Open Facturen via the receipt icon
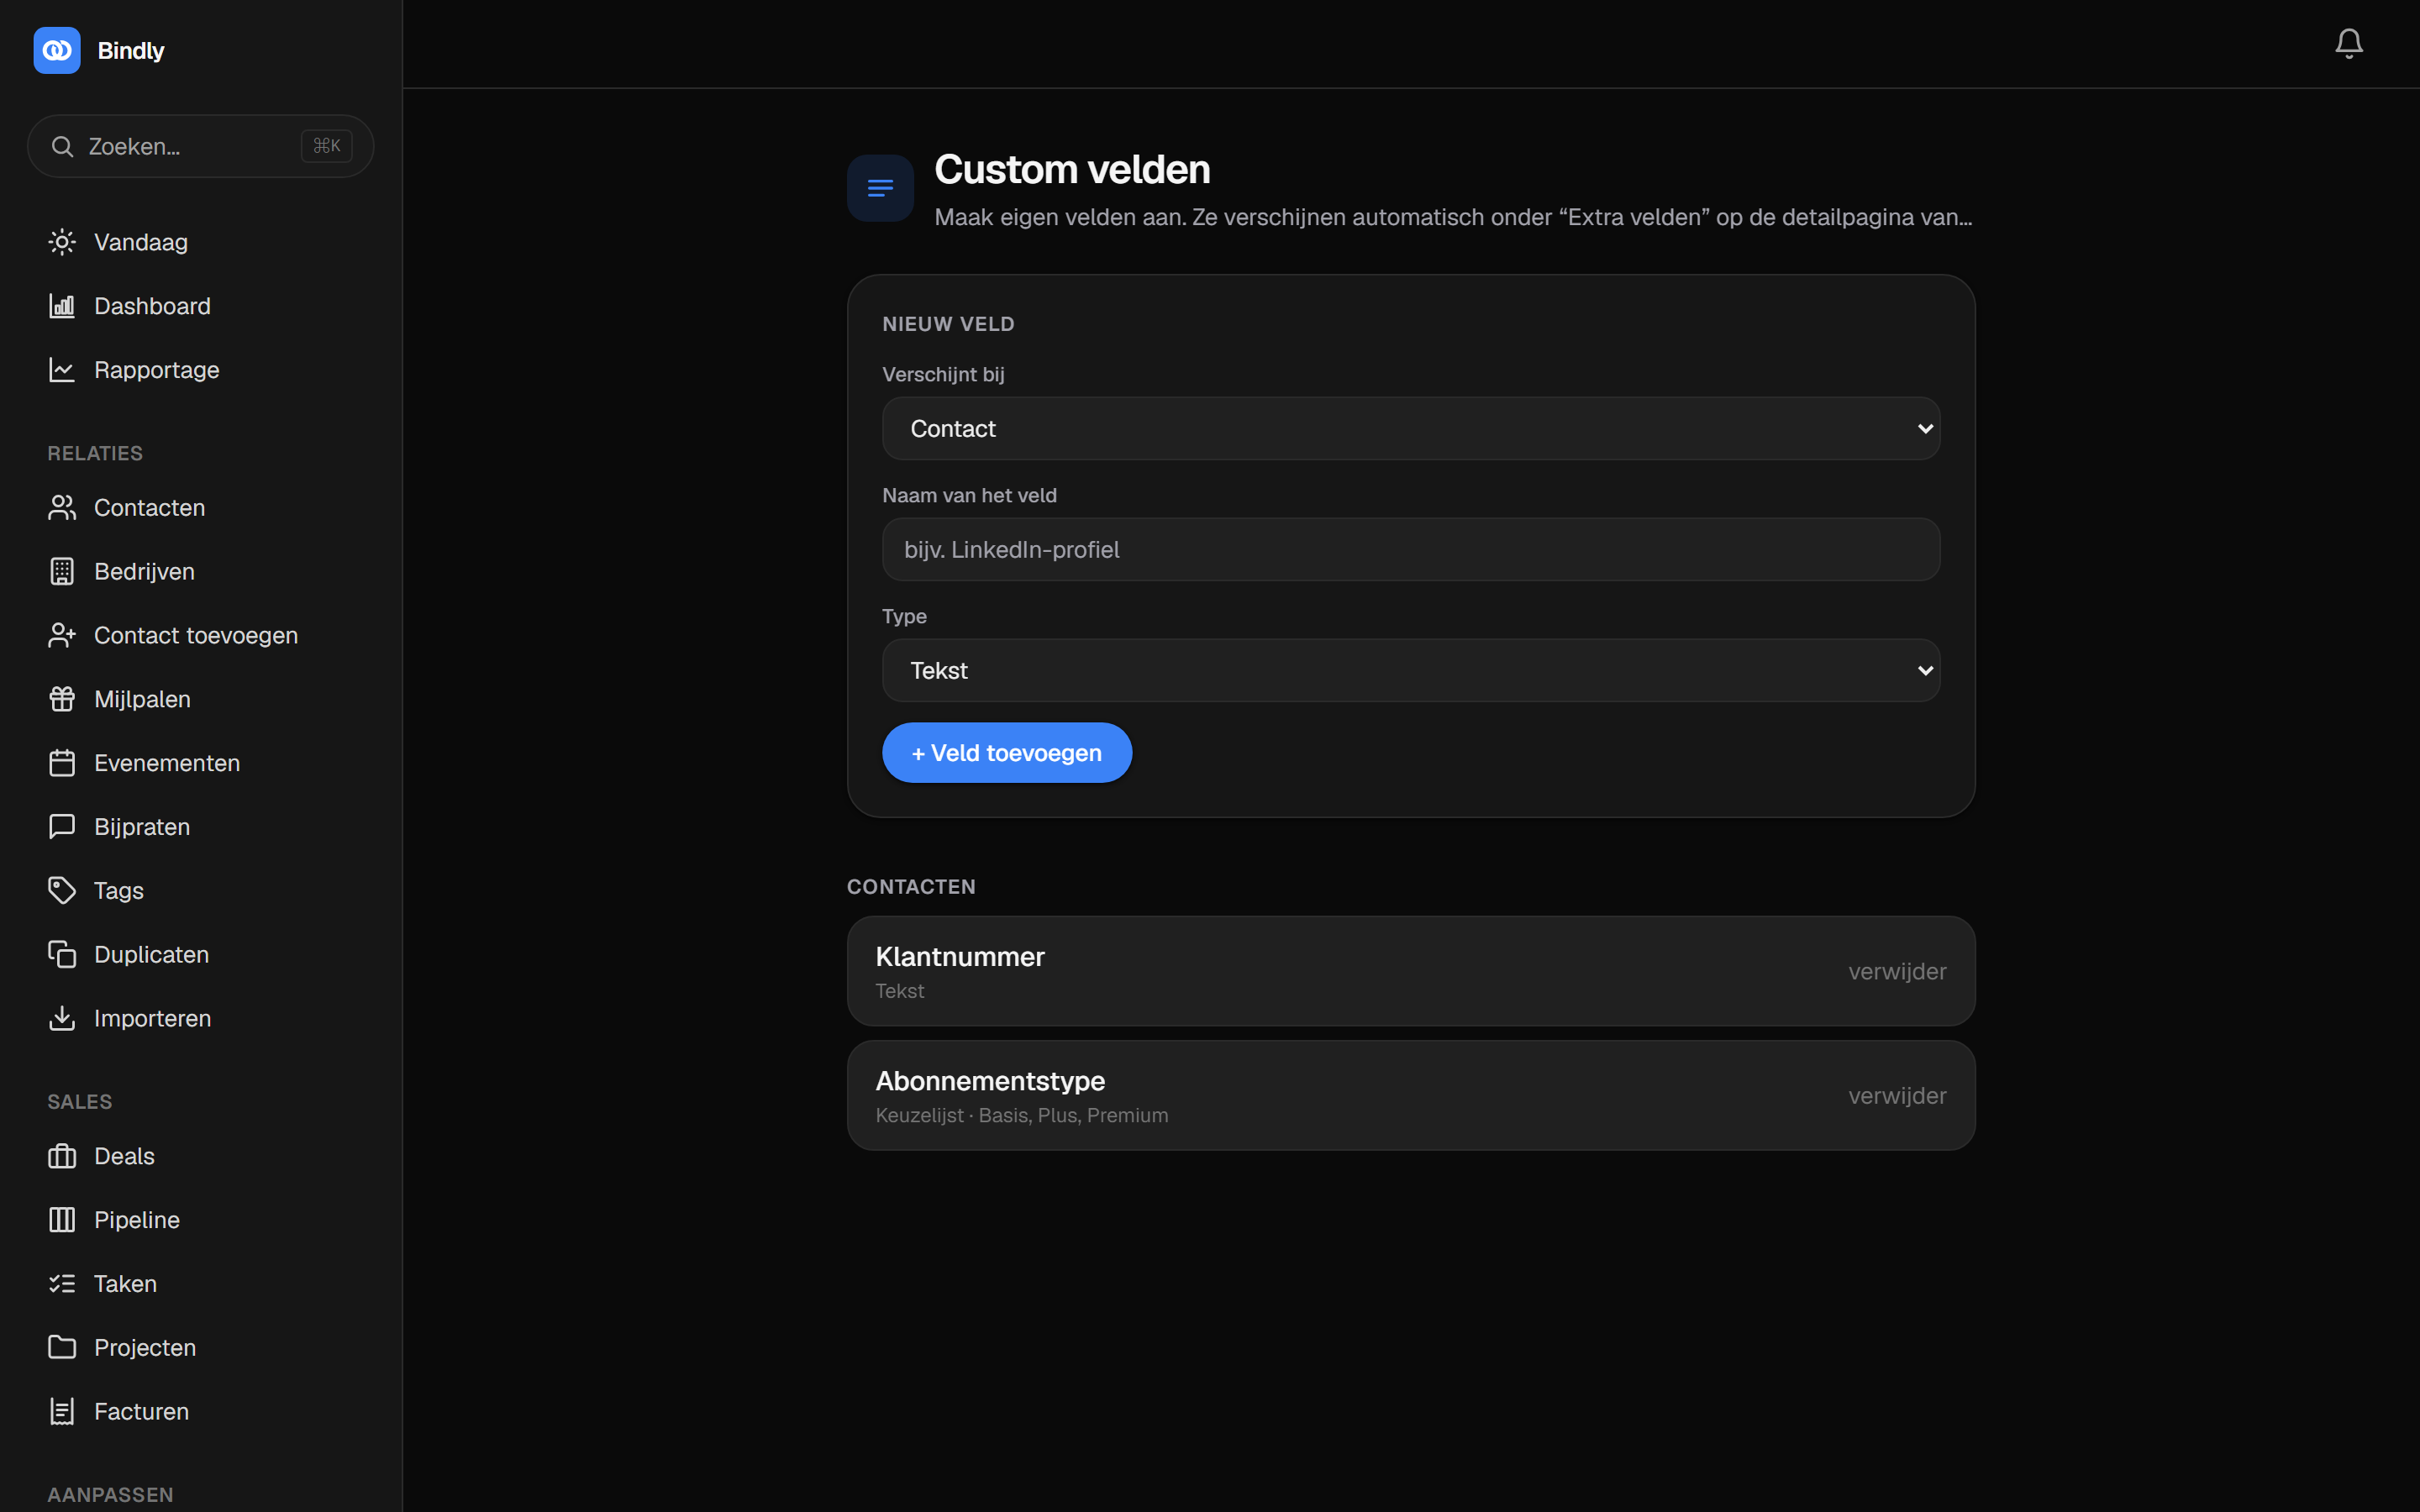The image size is (2420, 1512). (x=62, y=1411)
